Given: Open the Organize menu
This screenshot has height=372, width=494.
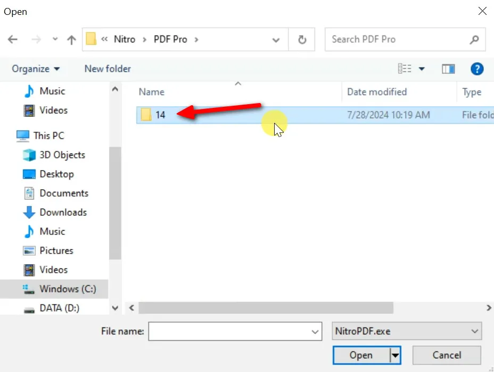Looking at the screenshot, I should [36, 69].
